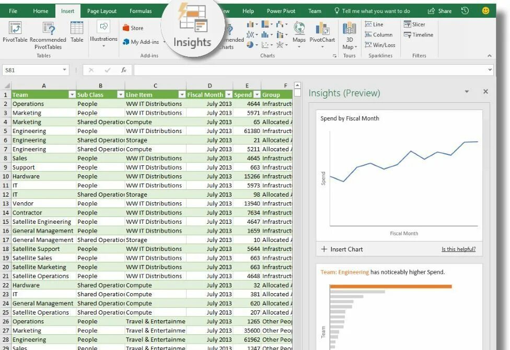Insert a Win/Loss sparkline
This screenshot has width=510, height=350.
pos(380,45)
